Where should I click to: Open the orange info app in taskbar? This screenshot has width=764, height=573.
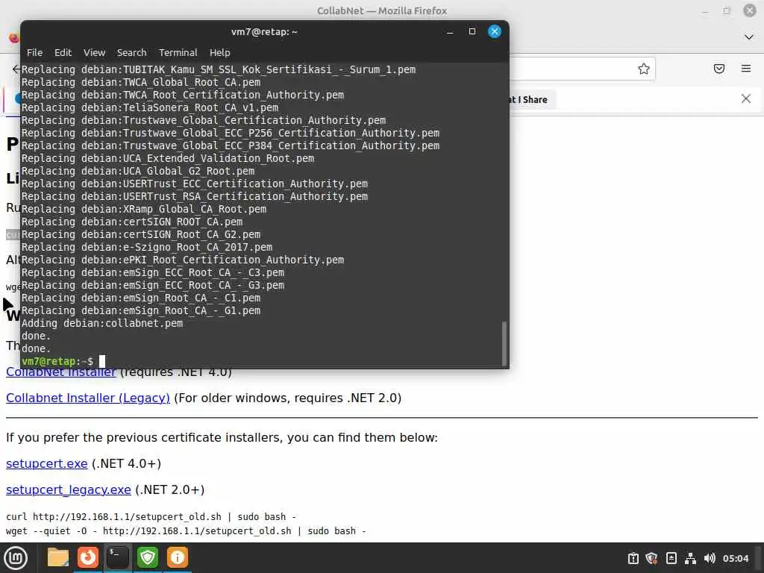pyautogui.click(x=178, y=558)
